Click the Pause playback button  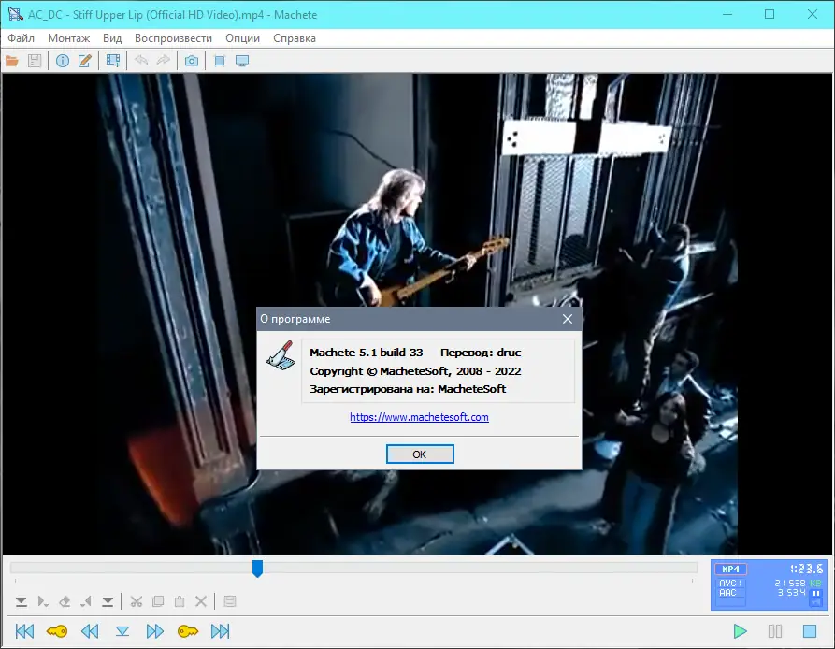click(775, 631)
